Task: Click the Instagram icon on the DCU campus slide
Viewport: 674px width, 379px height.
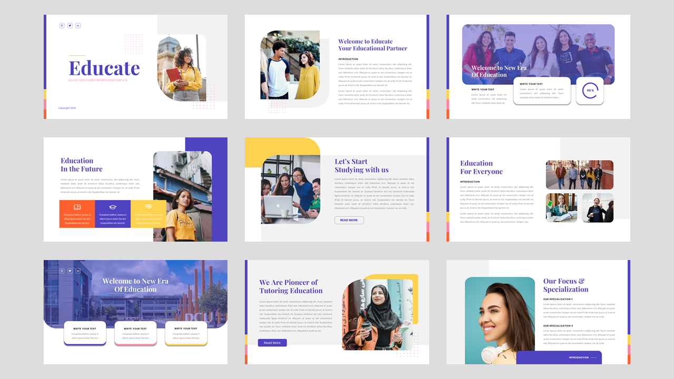Action: 62,271
